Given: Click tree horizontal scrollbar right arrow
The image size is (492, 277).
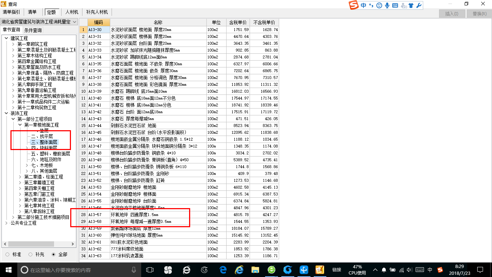Looking at the screenshot, I should click(x=73, y=244).
